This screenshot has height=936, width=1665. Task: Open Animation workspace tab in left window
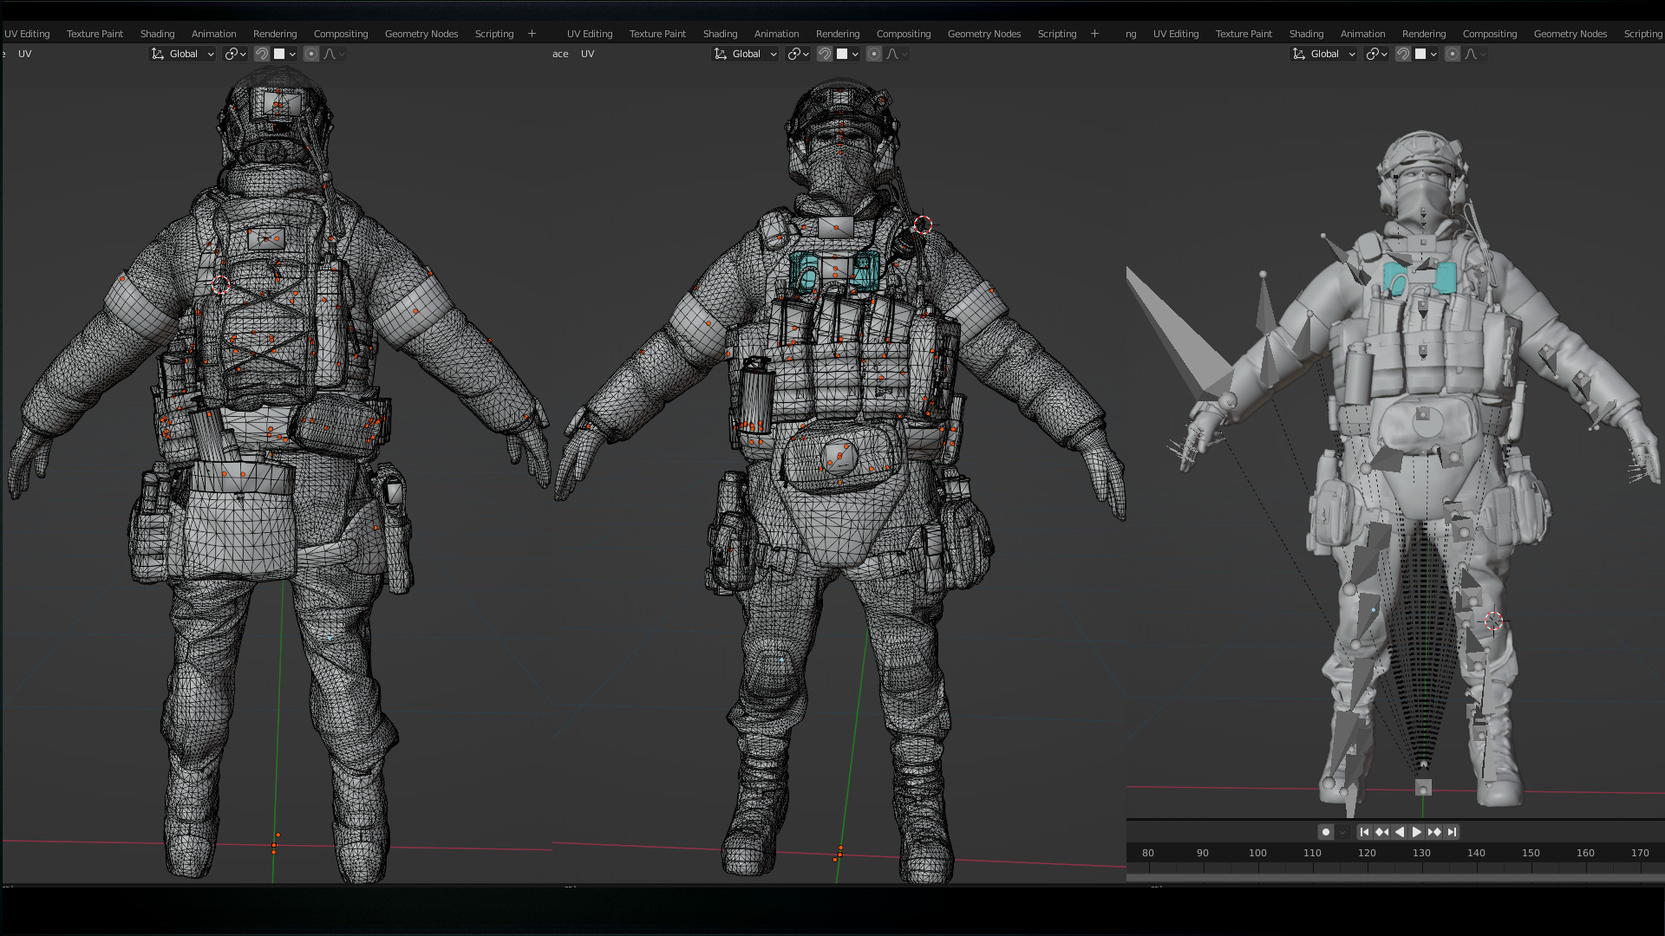(x=213, y=34)
